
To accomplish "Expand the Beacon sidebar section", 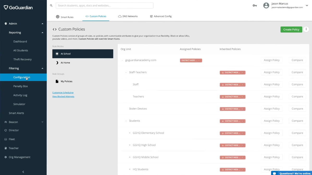I will tap(42, 122).
